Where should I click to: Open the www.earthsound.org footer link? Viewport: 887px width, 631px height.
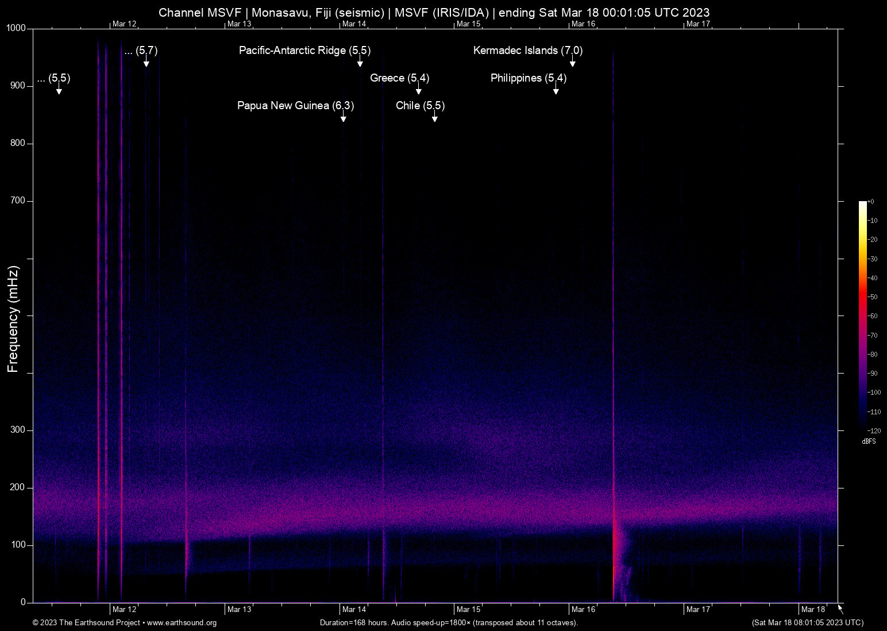pos(182,623)
